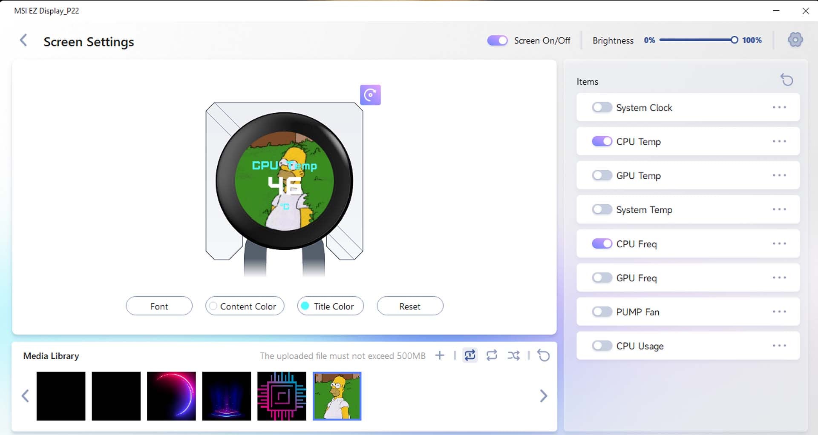Select the first black media thumbnail
818x435 pixels.
coord(61,396)
